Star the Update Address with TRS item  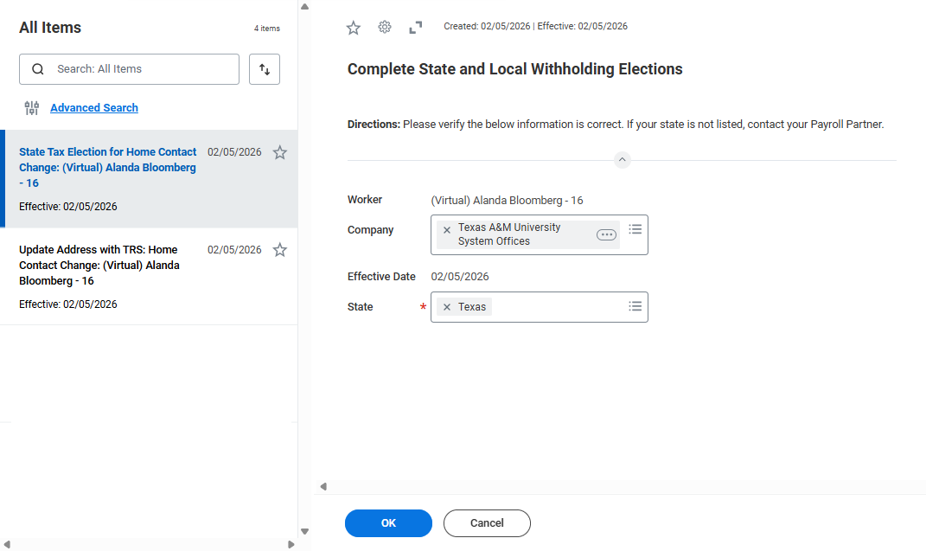[279, 250]
